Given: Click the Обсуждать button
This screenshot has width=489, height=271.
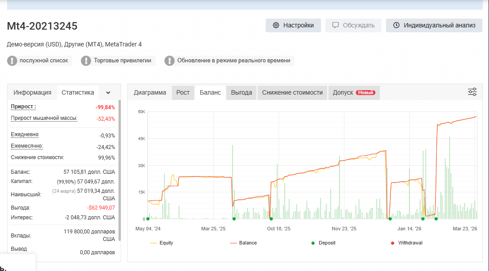Looking at the screenshot, I should coord(353,25).
